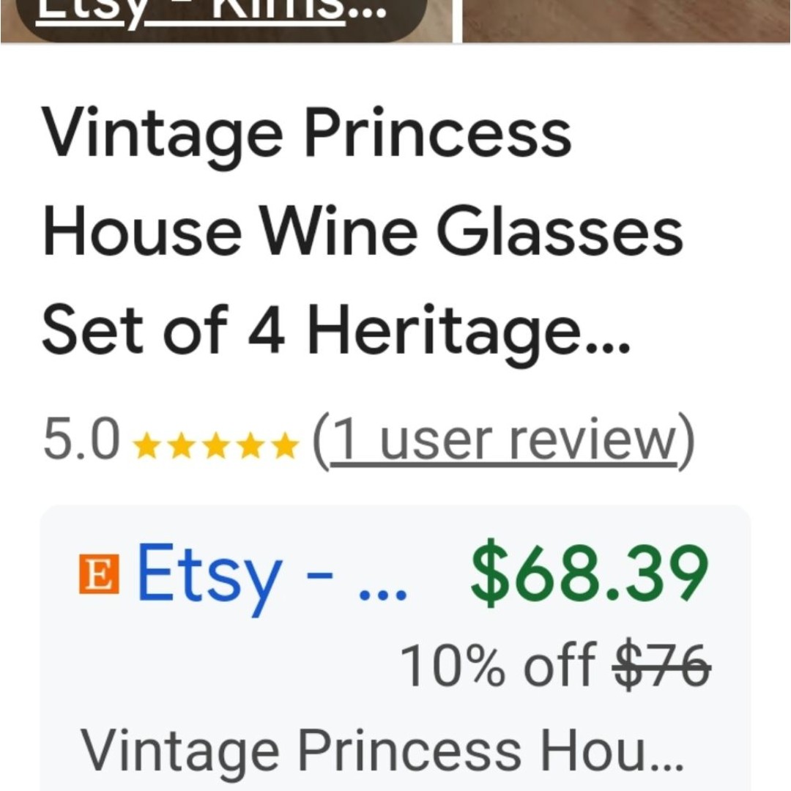Open the left product photo thumbnail
The height and width of the screenshot is (791, 791).
[x=226, y=21]
